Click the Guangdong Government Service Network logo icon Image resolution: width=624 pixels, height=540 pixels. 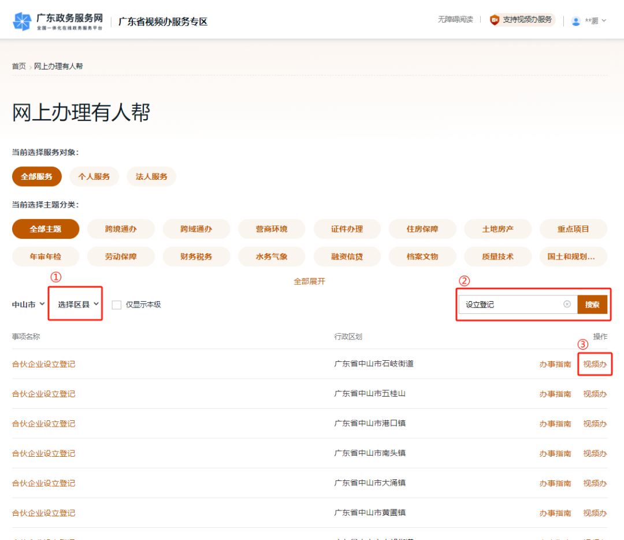[22, 19]
